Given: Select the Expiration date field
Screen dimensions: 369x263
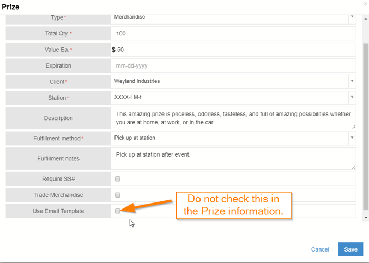Looking at the screenshot, I should tap(233, 65).
